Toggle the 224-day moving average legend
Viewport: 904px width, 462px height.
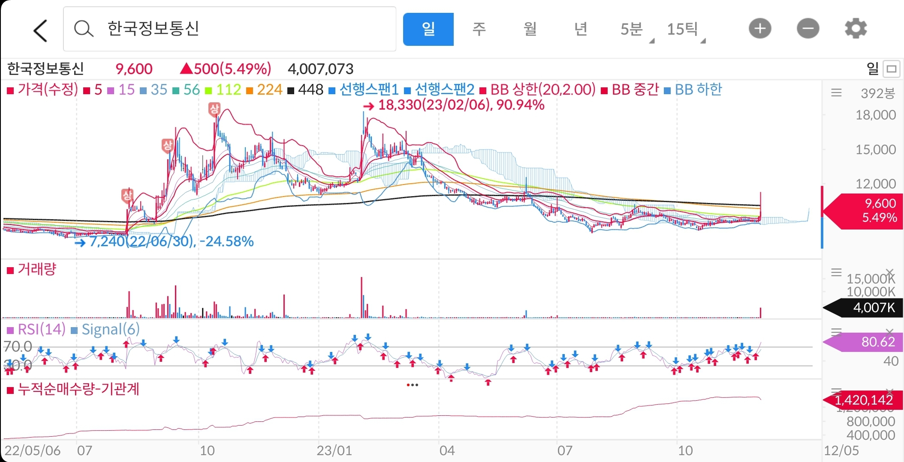pos(264,89)
